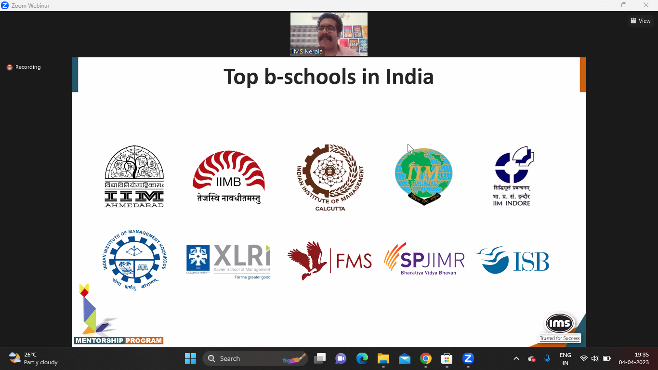The image size is (658, 370).
Task: Open File Explorer from the taskbar
Action: pyautogui.click(x=383, y=358)
